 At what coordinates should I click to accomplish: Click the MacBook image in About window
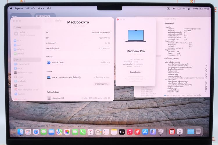pos(135,36)
